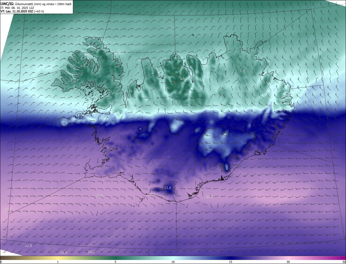Click the 15.6 value over the southern glacier
Screen dimensions: 346x264
click(x=168, y=188)
